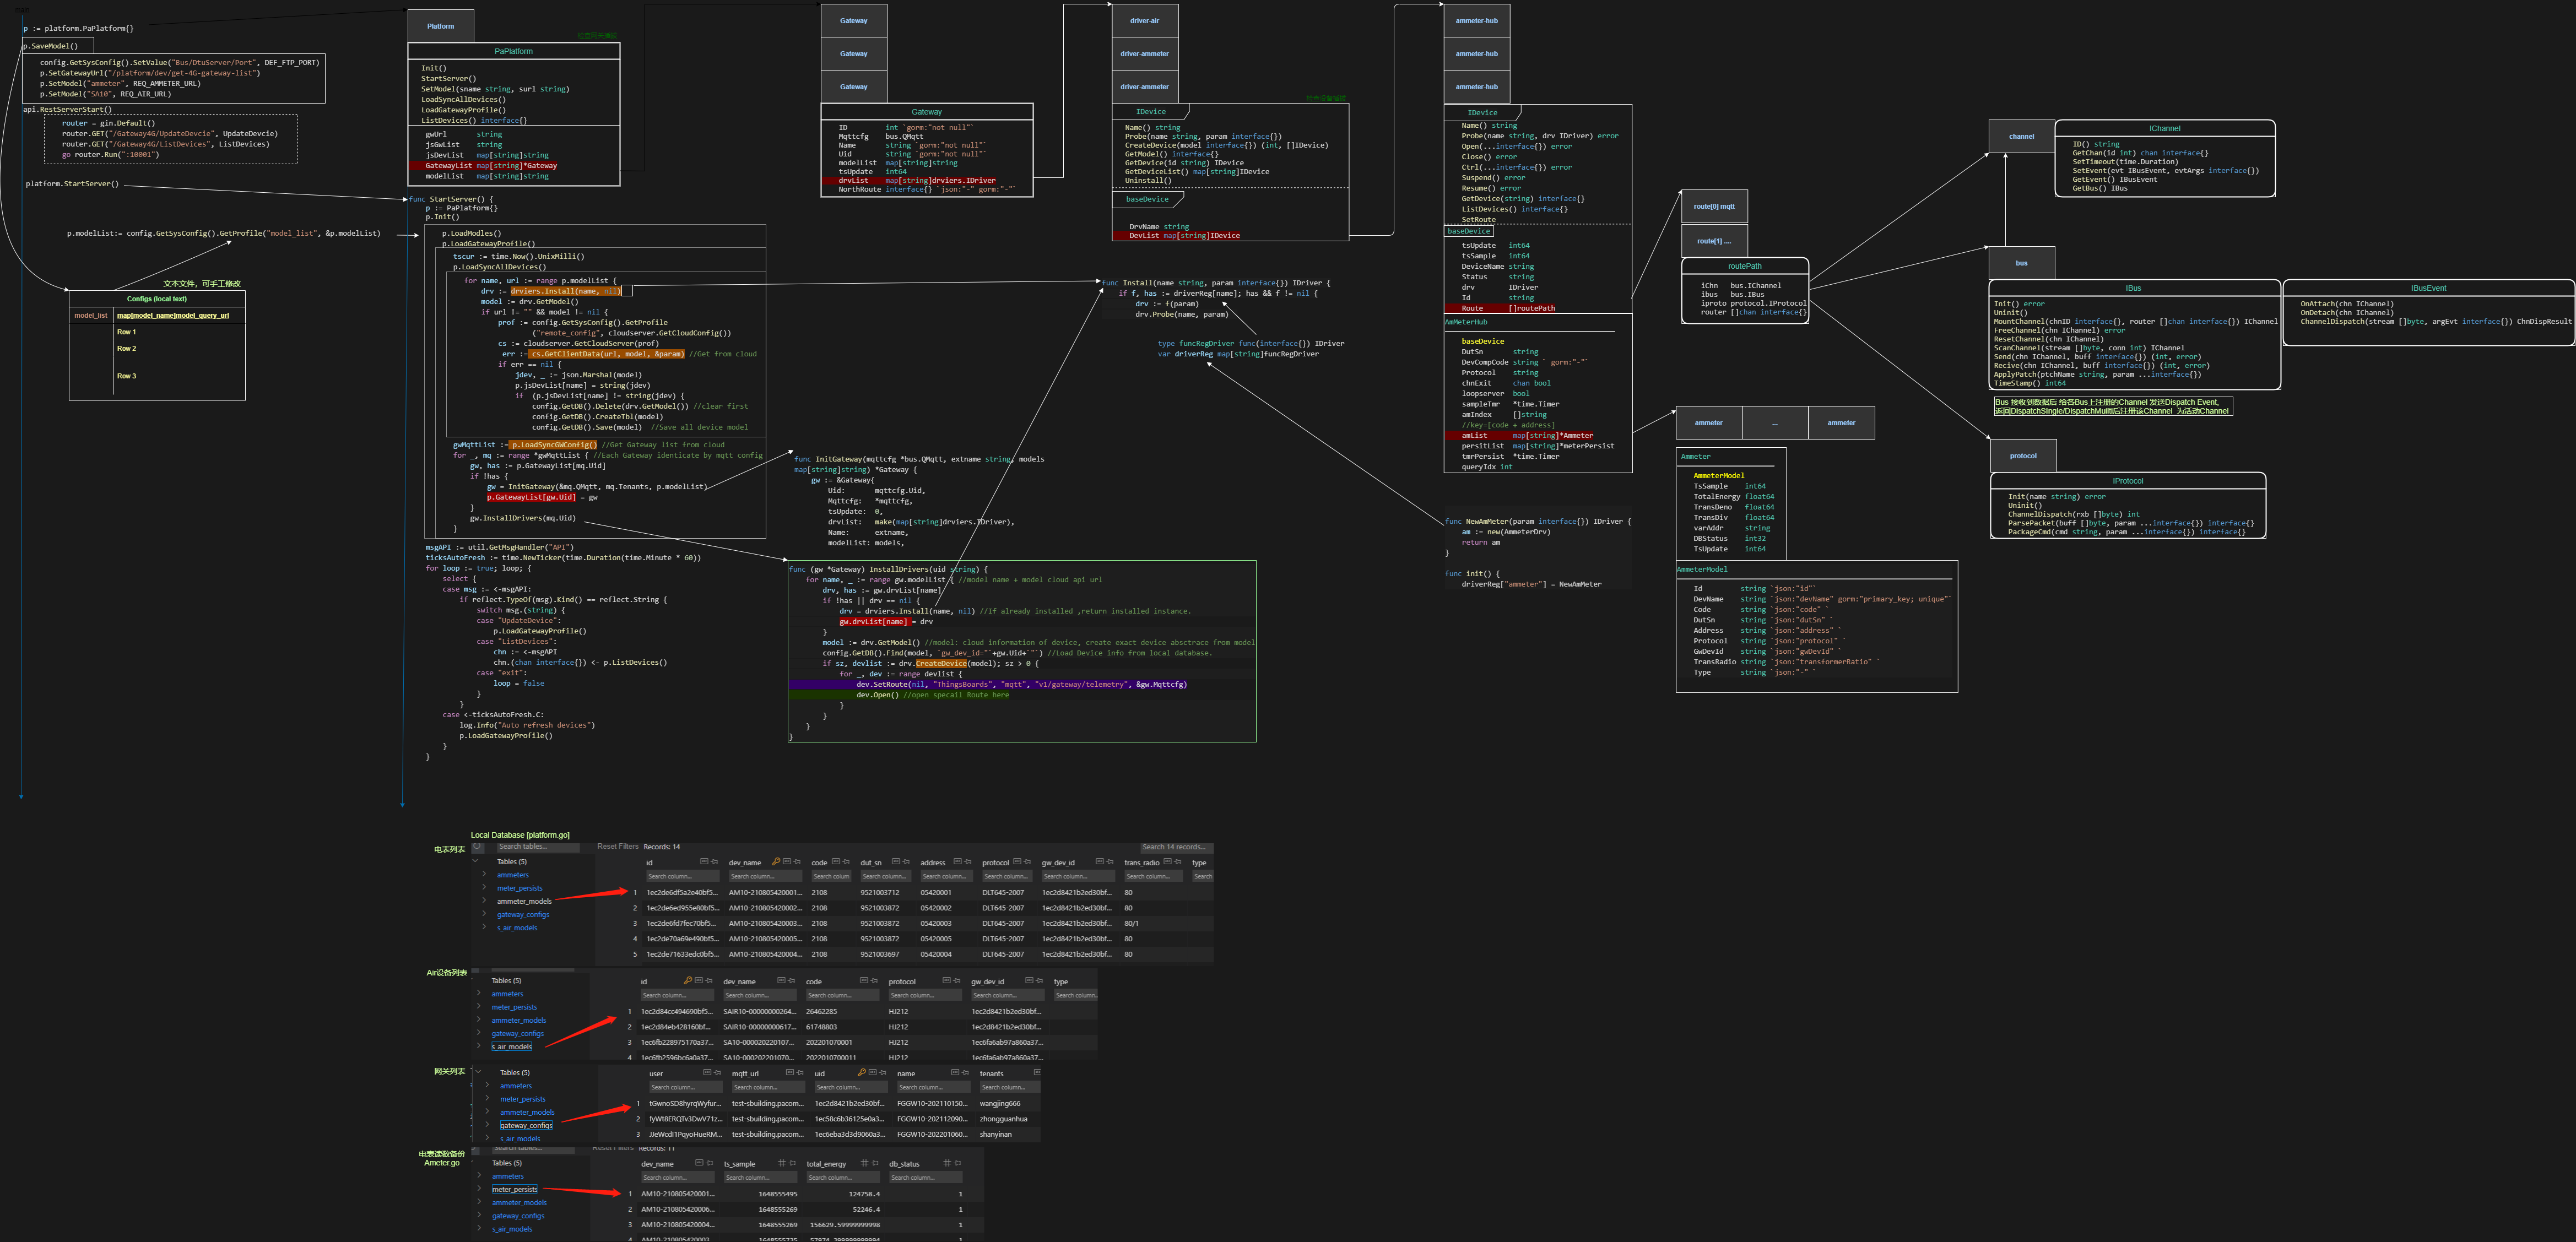Screen dimensions: 2576x1242
Task: Pin the name column in gateway table
Action: point(966,1073)
